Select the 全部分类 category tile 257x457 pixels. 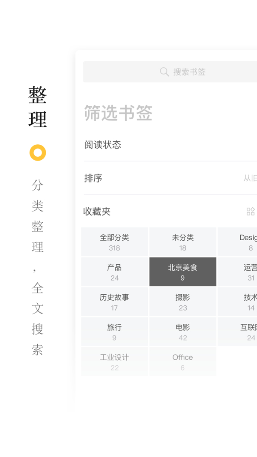tap(114, 242)
